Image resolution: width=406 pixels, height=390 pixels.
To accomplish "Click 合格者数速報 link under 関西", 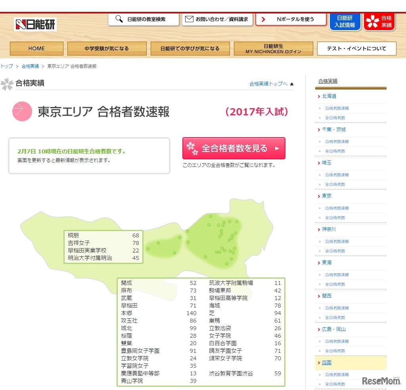I will (x=337, y=308).
